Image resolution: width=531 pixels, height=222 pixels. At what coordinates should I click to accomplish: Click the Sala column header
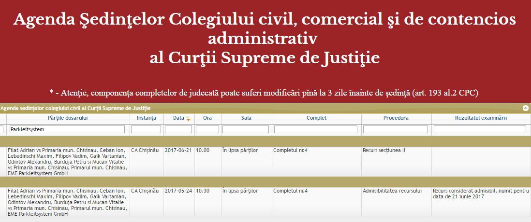click(246, 118)
